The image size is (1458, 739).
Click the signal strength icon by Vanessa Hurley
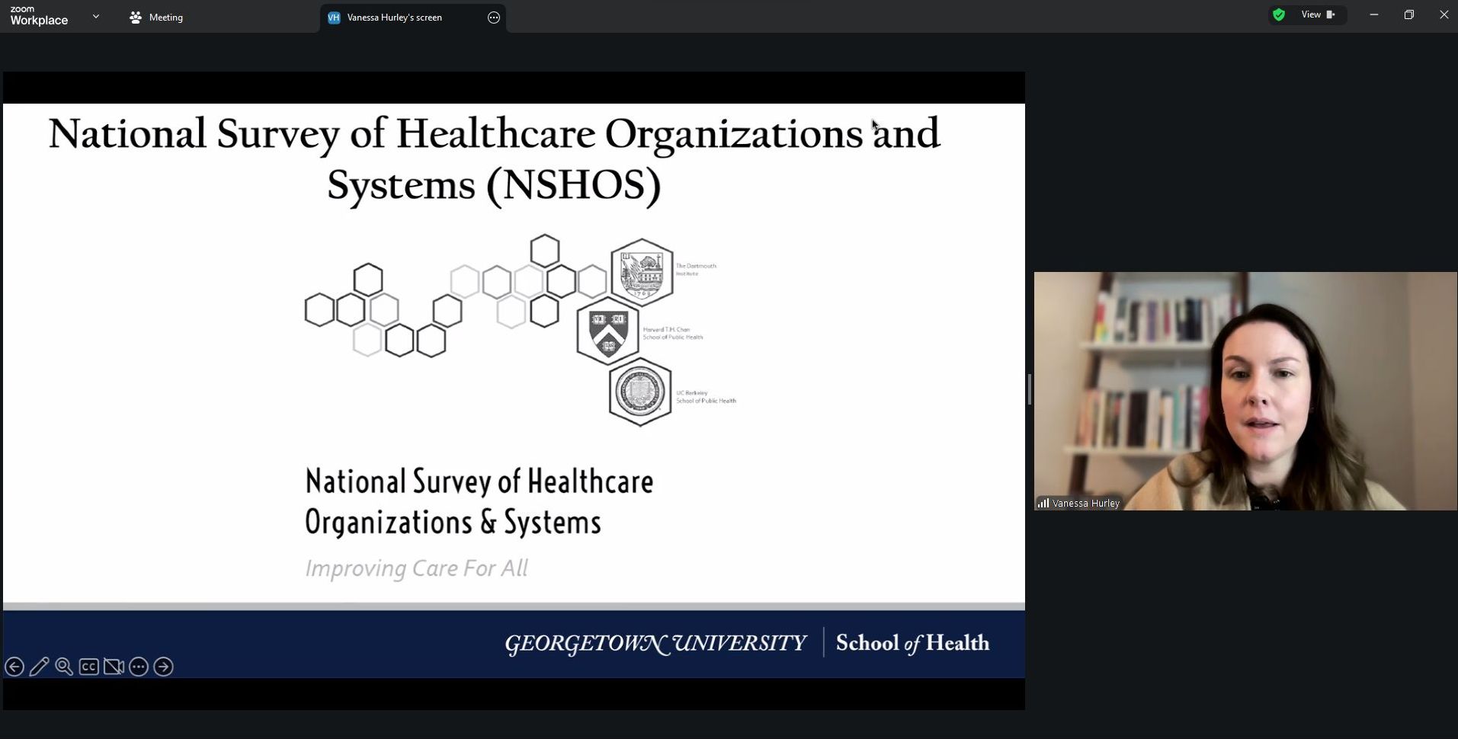pos(1043,503)
